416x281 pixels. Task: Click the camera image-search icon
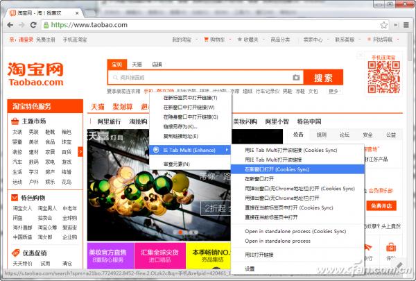296,77
